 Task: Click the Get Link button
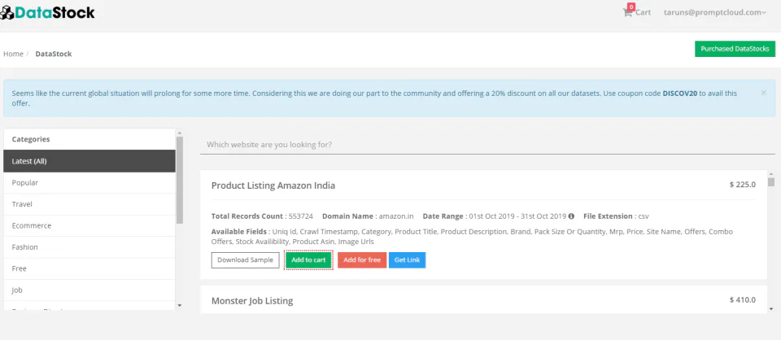click(407, 259)
